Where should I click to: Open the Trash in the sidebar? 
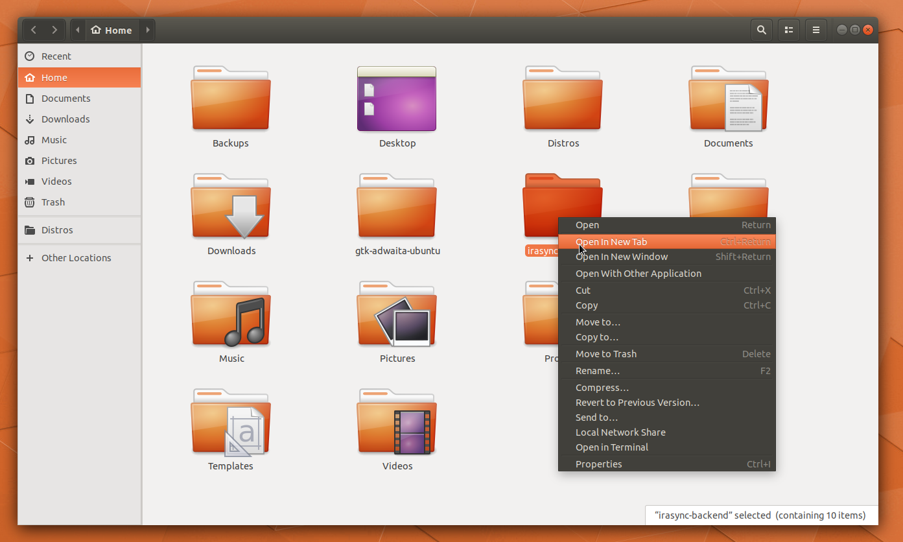coord(53,202)
